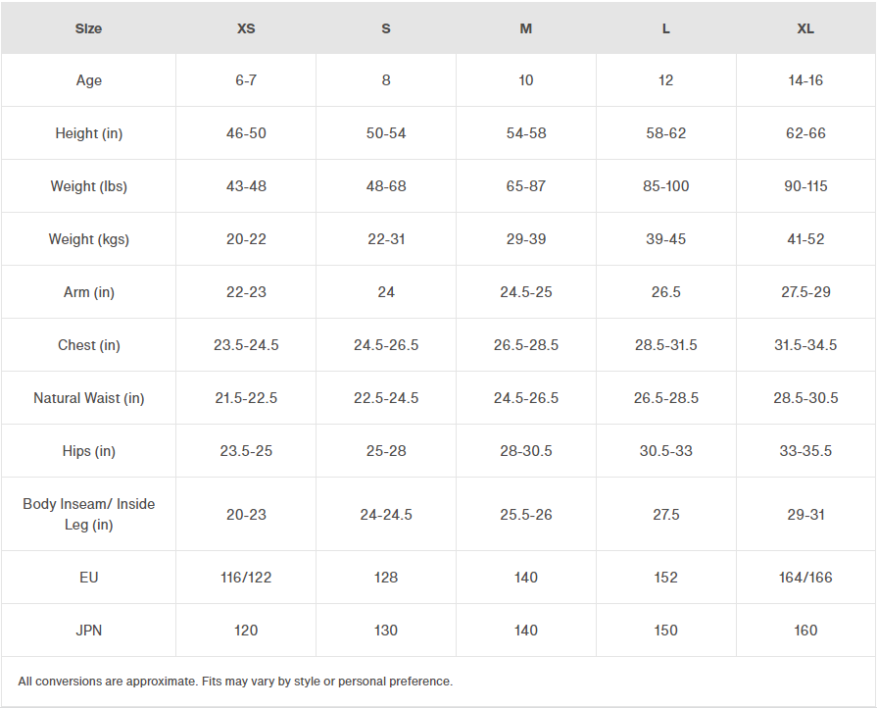Select the Body Inseam/ Inside Leg label
The width and height of the screenshot is (877, 708).
tap(89, 514)
